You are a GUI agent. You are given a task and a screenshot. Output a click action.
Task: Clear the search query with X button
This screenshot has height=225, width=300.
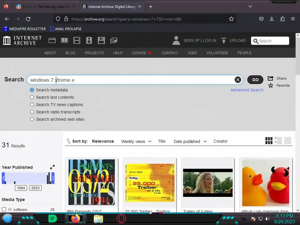click(x=238, y=80)
